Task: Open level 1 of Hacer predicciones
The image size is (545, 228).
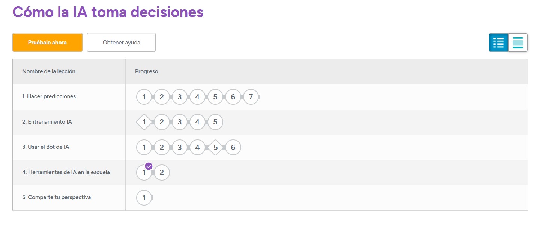Action: 144,97
